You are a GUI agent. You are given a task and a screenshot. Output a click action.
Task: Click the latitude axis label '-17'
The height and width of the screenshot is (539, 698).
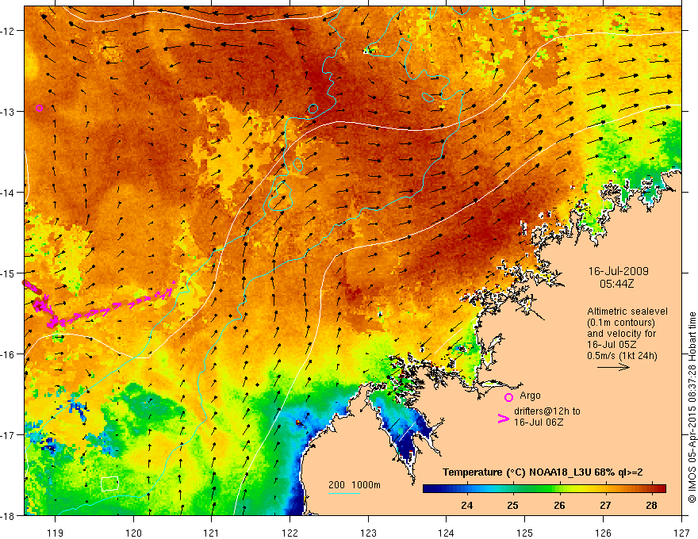click(8, 434)
